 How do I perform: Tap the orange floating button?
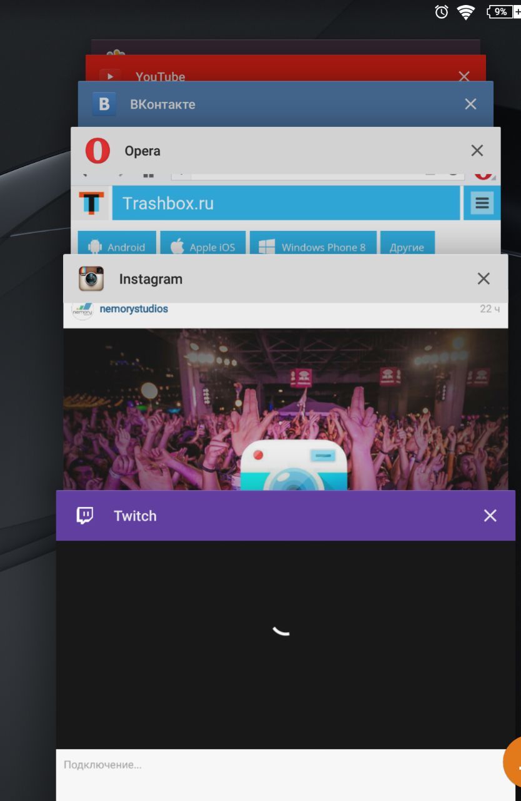512,762
